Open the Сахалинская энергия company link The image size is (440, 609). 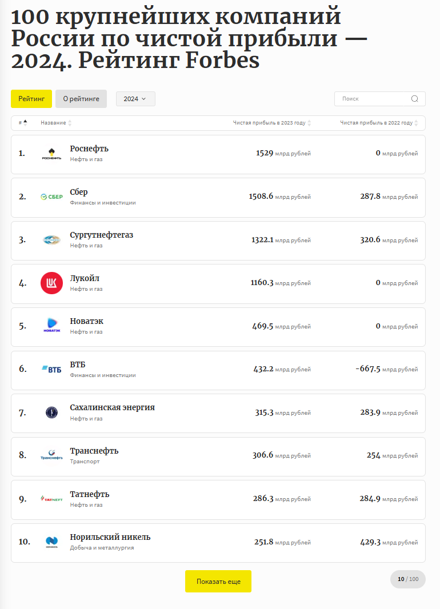(x=112, y=407)
